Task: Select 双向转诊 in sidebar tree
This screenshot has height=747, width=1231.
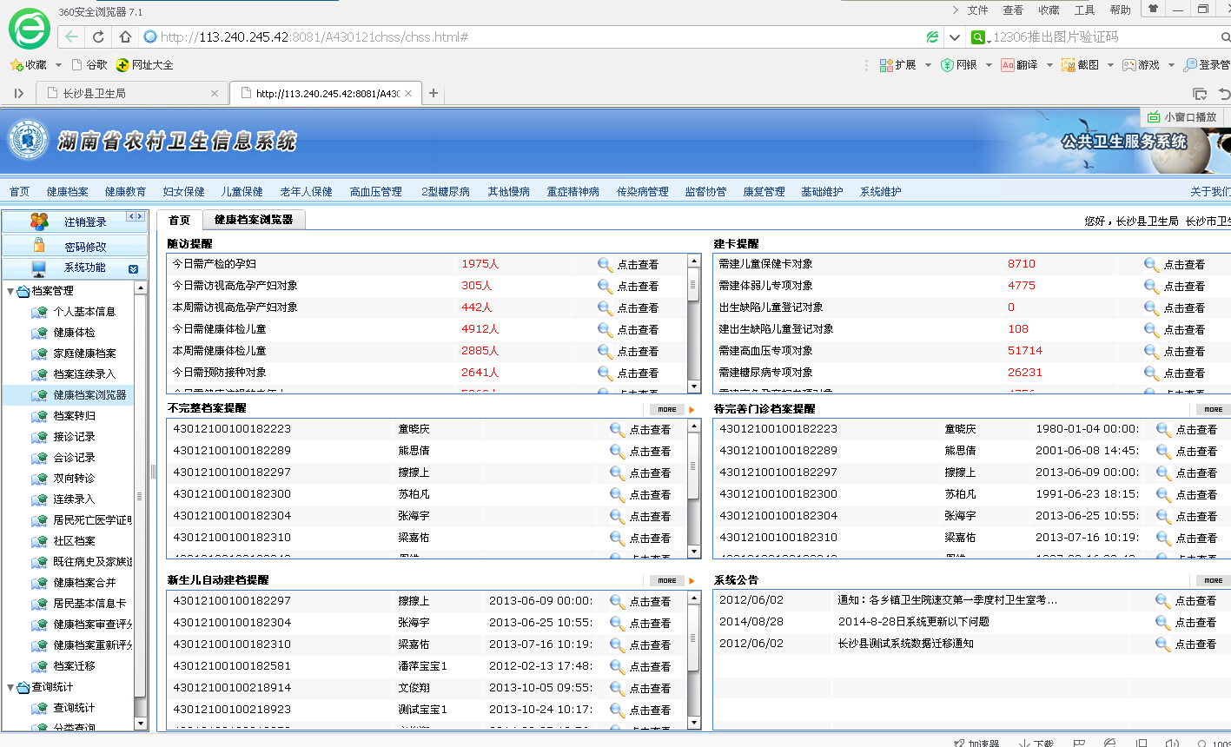Action: click(x=75, y=479)
